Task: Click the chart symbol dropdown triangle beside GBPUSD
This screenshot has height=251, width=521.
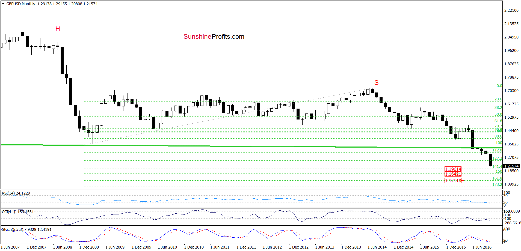Action: [3, 4]
